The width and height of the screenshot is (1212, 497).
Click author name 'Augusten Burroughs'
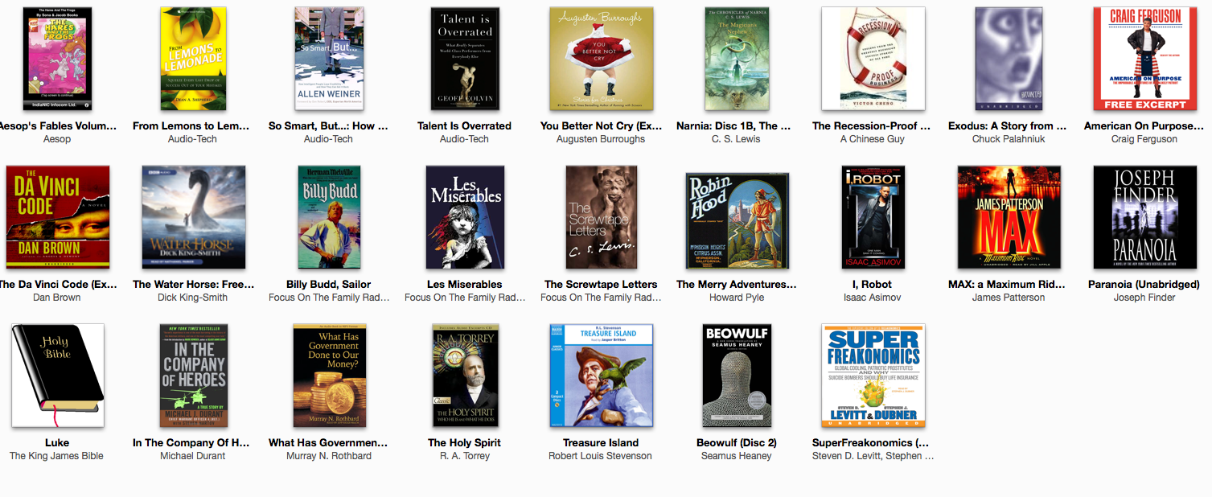coord(601,139)
